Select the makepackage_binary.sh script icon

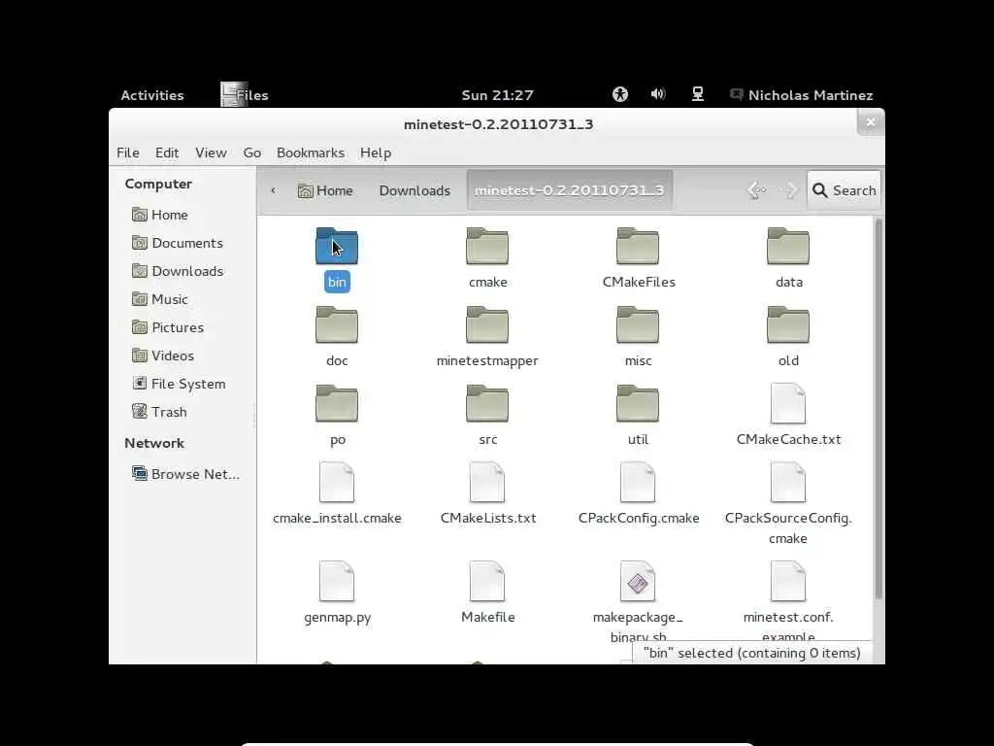638,581
